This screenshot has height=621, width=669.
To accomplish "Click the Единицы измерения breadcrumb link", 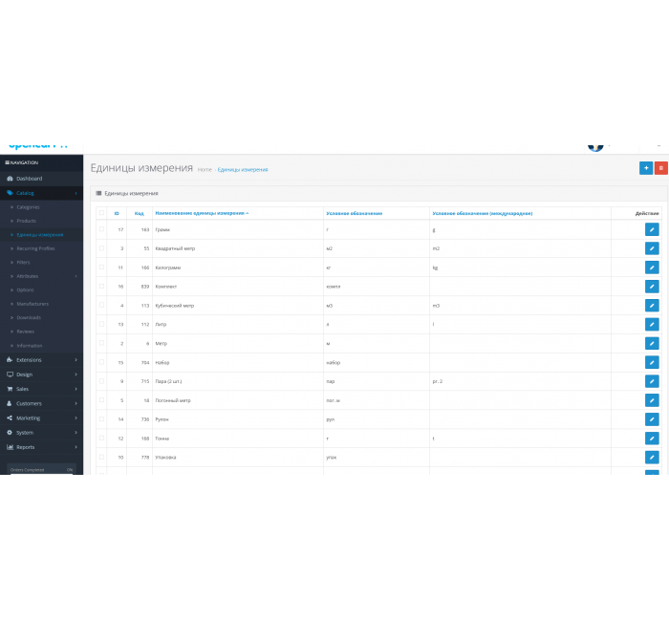I will [243, 170].
